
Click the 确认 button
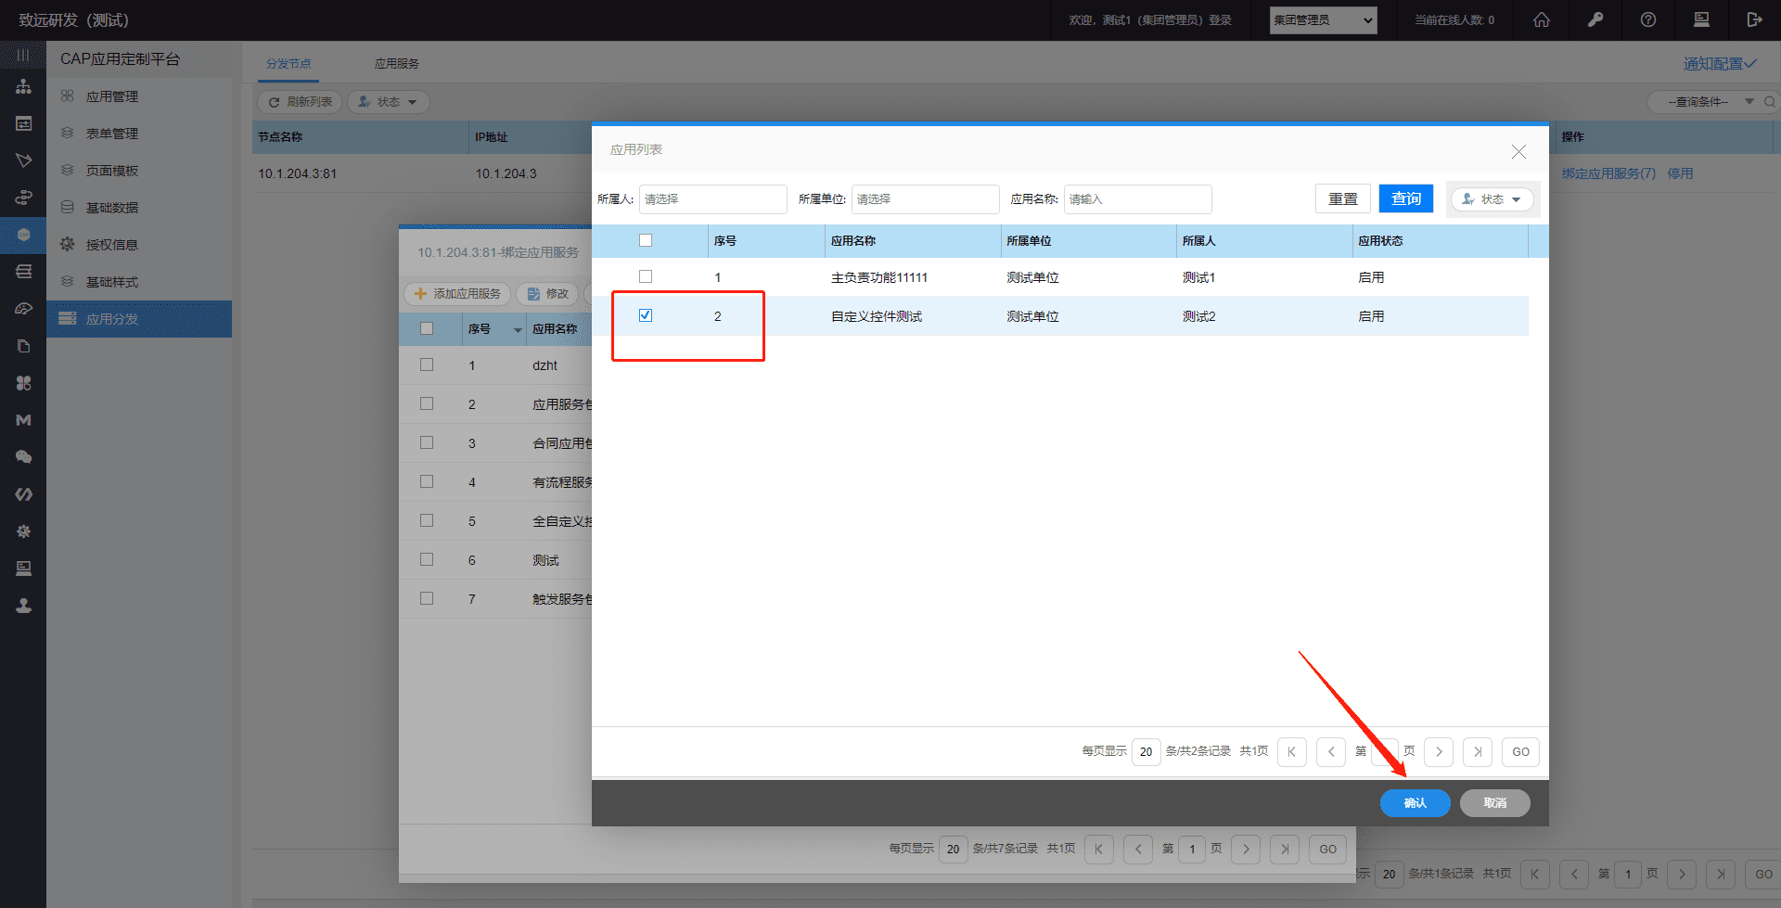1415,803
